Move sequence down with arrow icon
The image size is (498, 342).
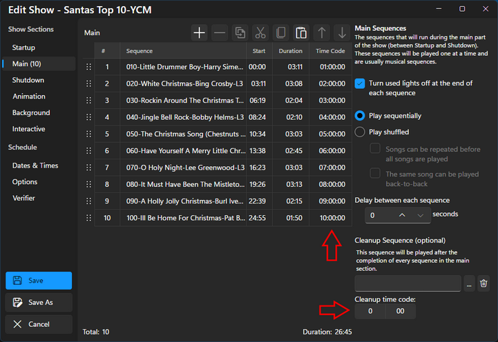341,32
